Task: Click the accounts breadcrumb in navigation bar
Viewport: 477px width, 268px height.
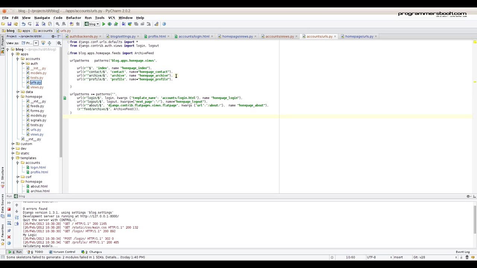Action: 42,31
